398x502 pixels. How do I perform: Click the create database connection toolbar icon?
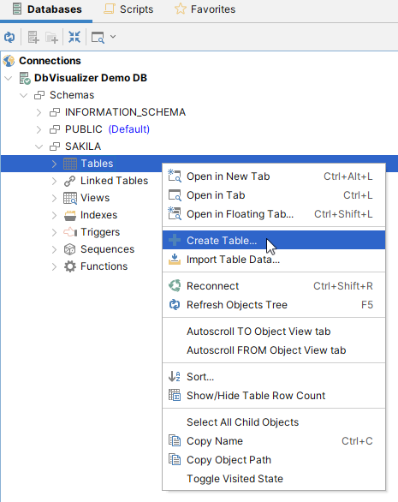pos(33,37)
